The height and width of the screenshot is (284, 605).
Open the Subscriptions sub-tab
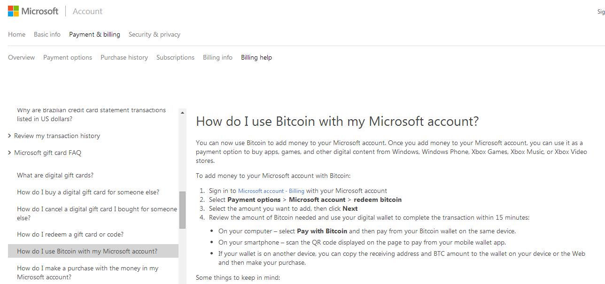pos(175,57)
